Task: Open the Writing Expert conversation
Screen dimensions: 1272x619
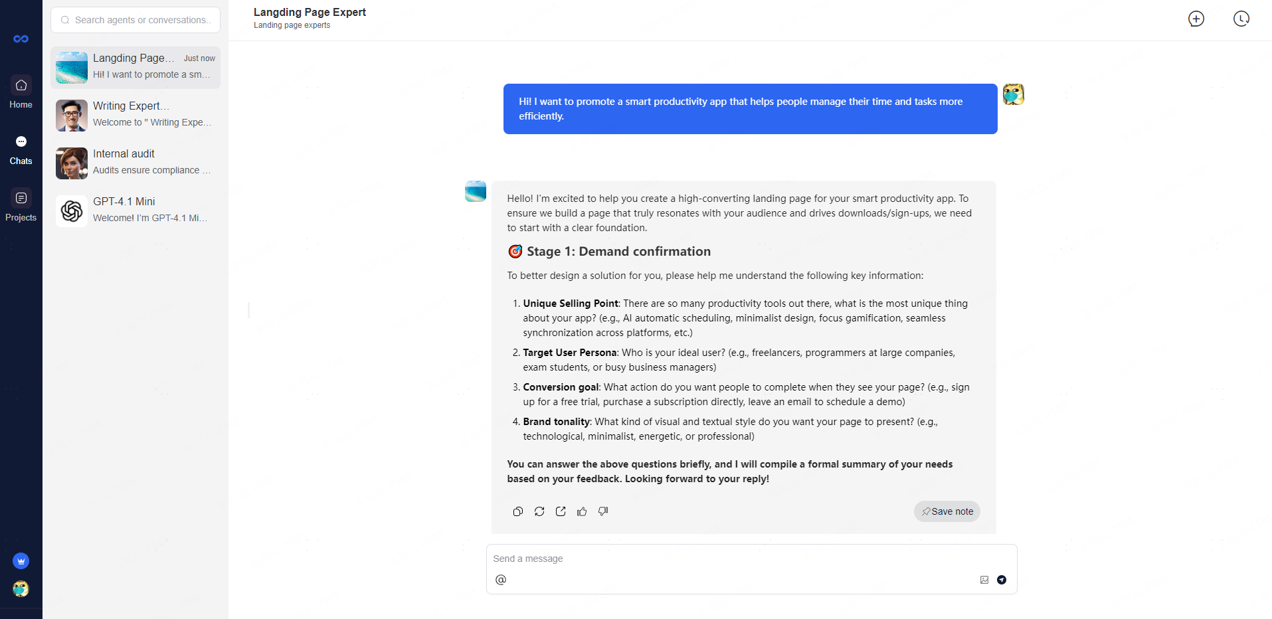Action: point(136,114)
